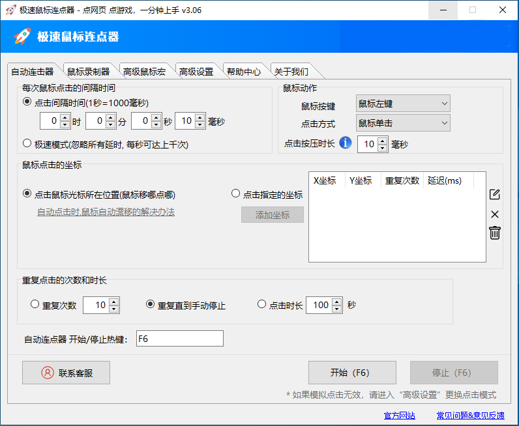Click the F6 hotkey input field

[x=179, y=339]
